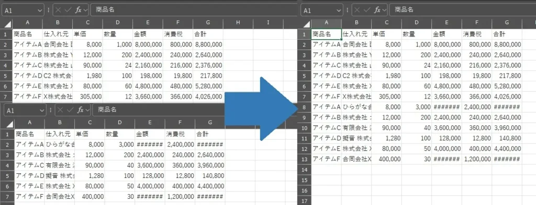Click cell 5,280,000 in right workbook

[507, 86]
